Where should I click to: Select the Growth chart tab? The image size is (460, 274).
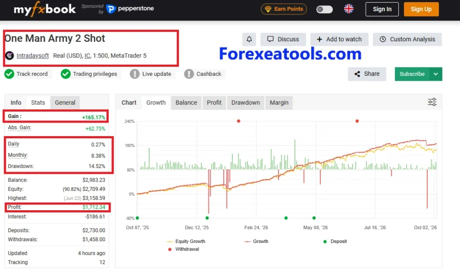[x=156, y=103]
